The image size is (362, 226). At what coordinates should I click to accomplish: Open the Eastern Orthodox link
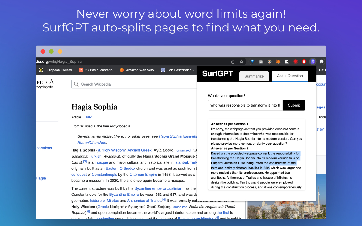pos(120,168)
